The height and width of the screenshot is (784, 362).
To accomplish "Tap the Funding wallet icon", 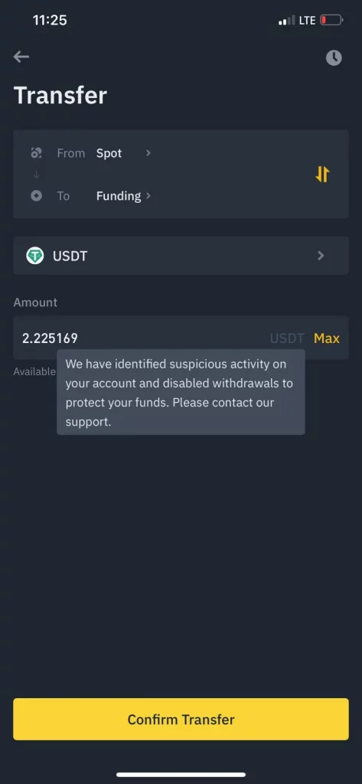I will (37, 195).
